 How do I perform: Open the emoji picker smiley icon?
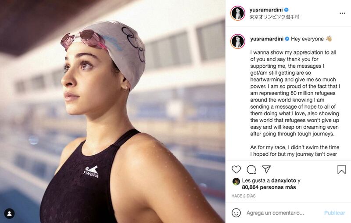click(x=236, y=213)
